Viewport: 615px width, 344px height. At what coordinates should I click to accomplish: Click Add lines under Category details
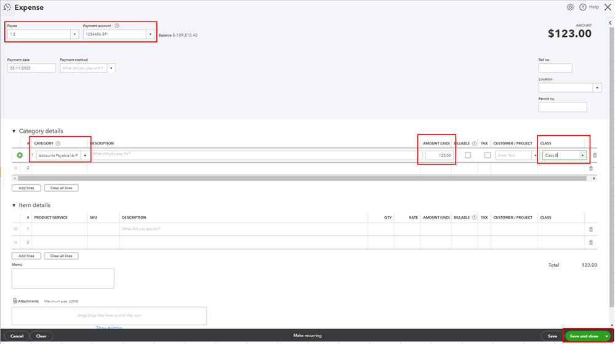coord(26,188)
